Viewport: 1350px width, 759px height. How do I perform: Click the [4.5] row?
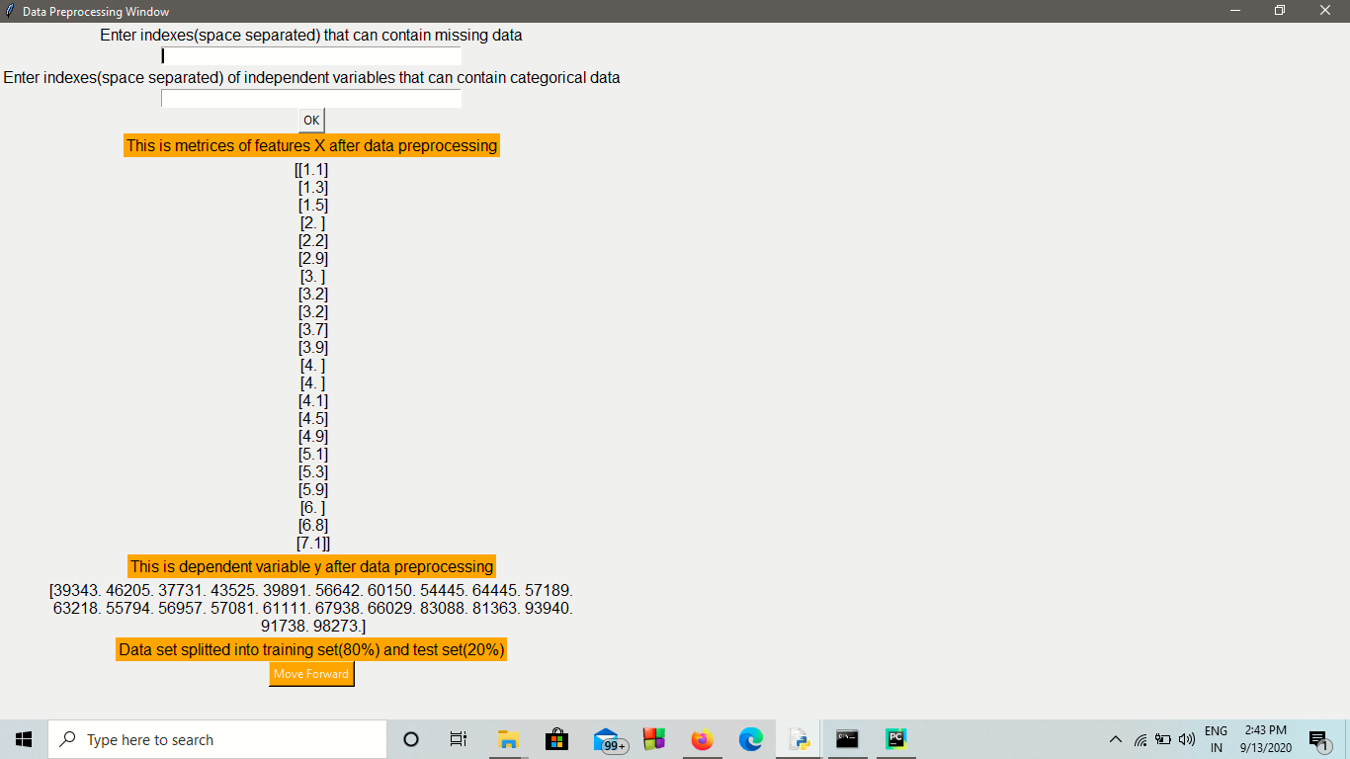[313, 418]
